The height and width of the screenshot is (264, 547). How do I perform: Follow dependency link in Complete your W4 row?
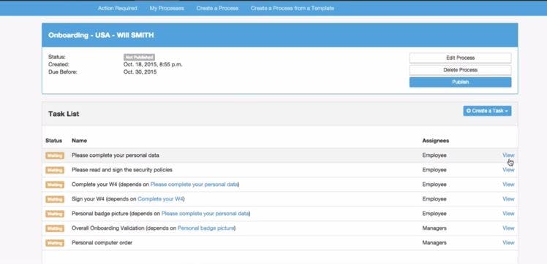(194, 185)
